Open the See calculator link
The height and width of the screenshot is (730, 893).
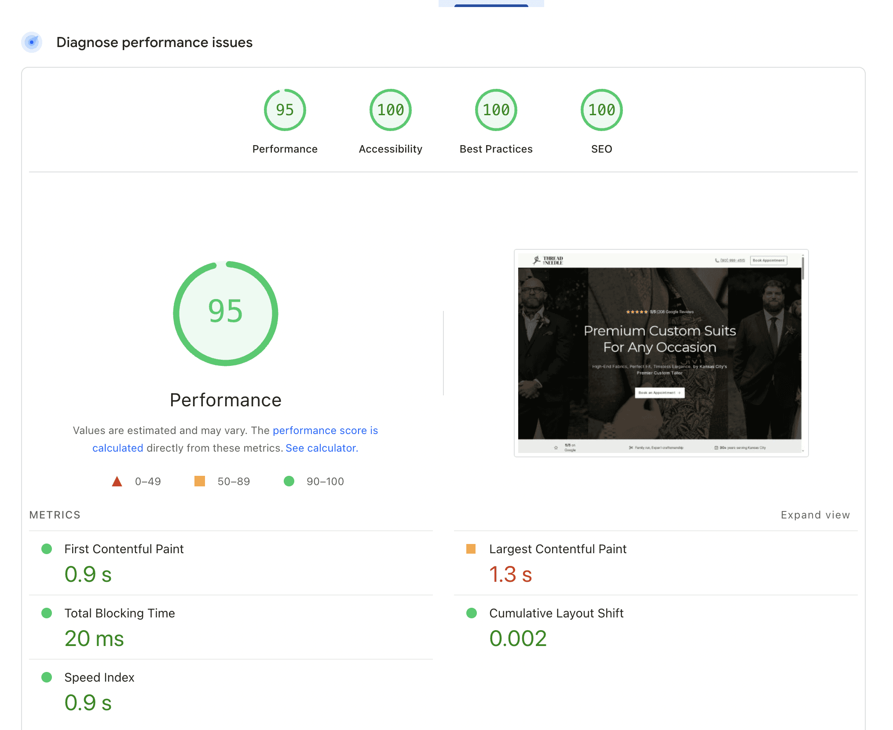pos(322,448)
